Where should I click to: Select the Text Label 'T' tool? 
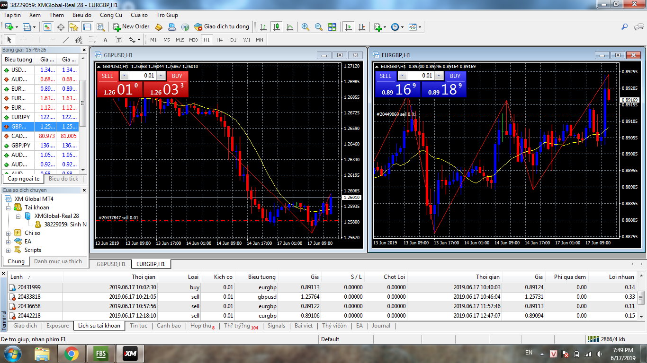pos(118,40)
